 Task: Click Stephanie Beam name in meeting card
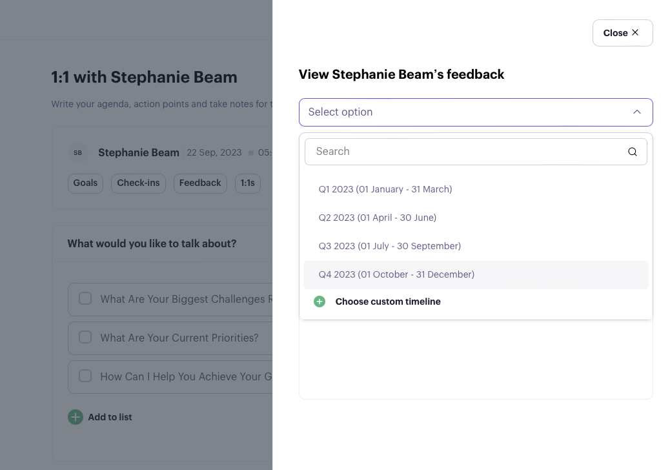pyautogui.click(x=138, y=152)
